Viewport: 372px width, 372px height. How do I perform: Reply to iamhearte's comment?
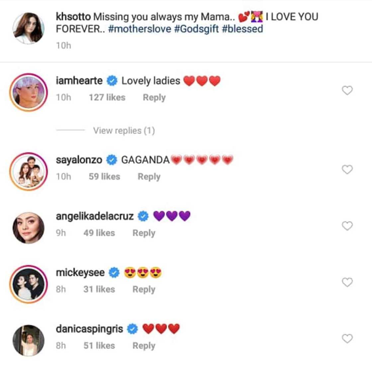[x=154, y=97]
